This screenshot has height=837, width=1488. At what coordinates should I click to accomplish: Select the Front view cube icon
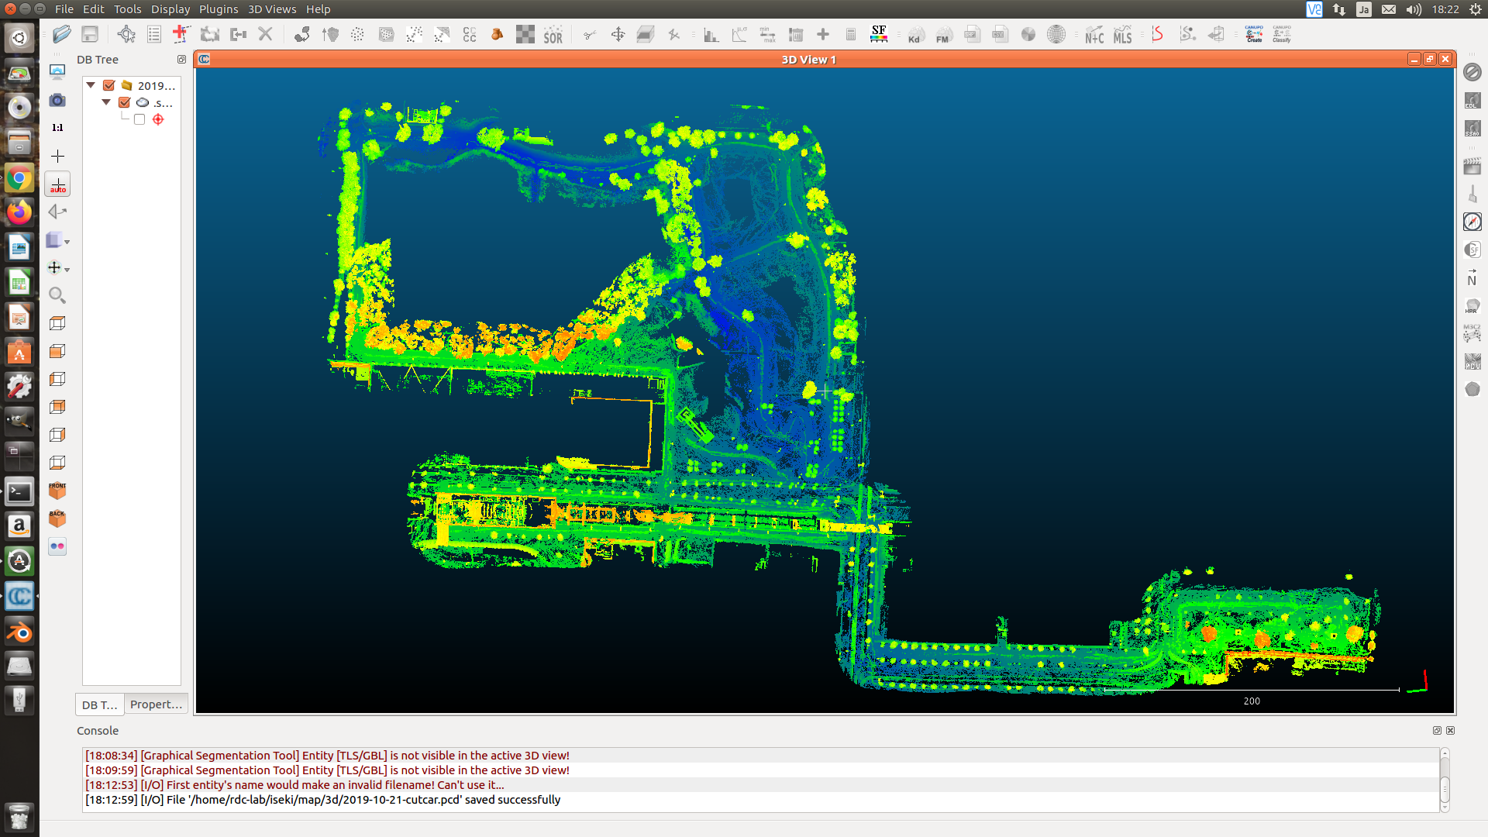click(57, 491)
